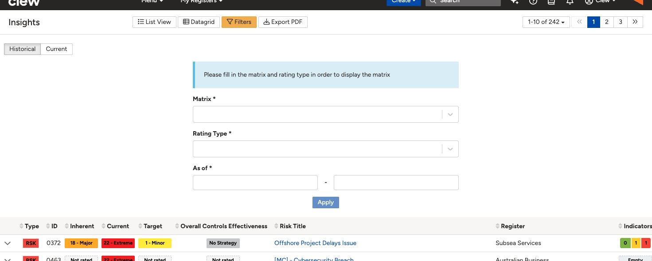Sort by the Inherent column
This screenshot has width=652, height=261.
tap(79, 226)
